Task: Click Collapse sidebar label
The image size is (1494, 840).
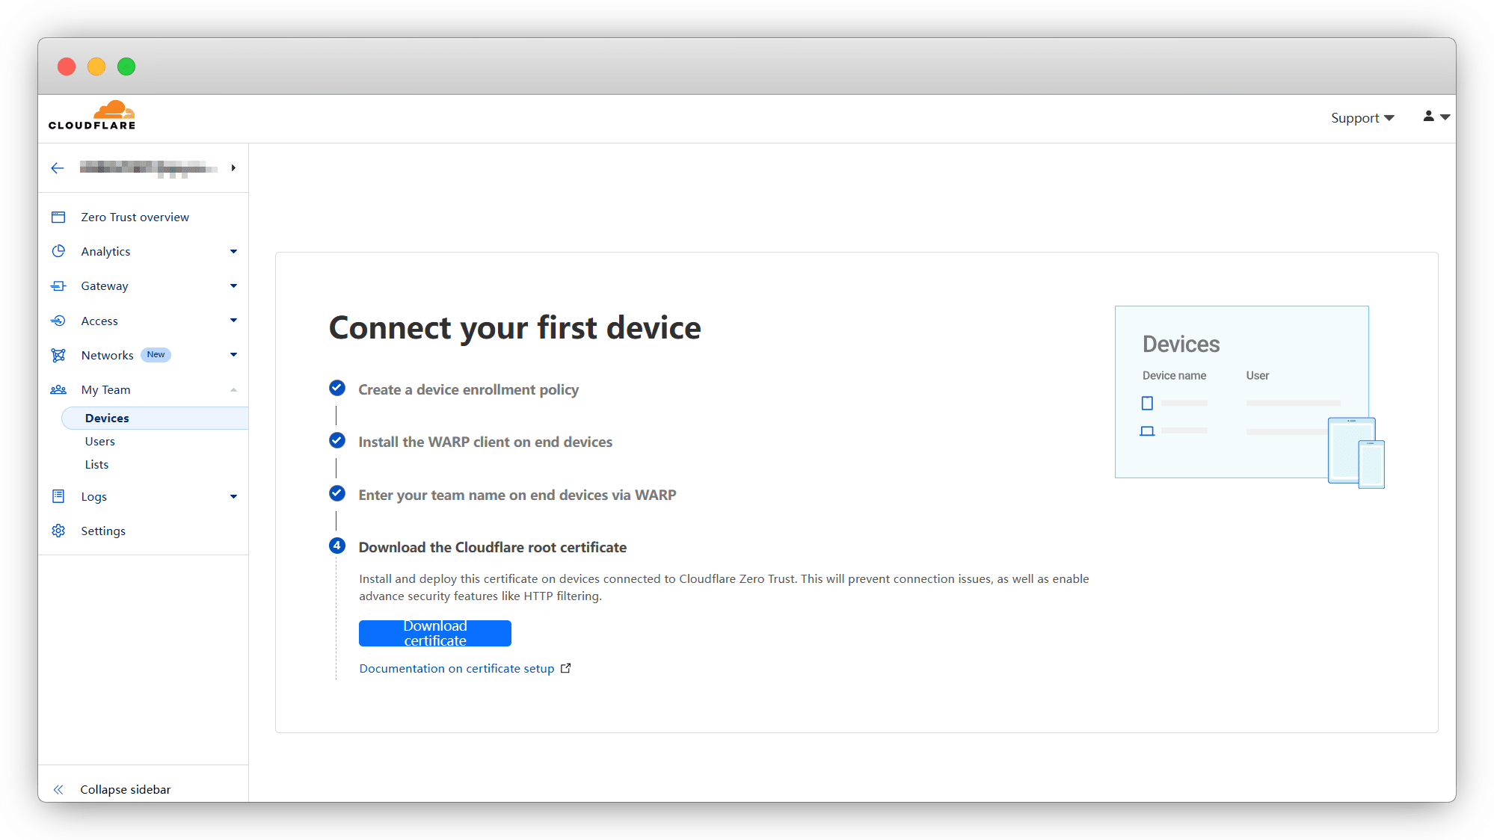Action: (126, 789)
